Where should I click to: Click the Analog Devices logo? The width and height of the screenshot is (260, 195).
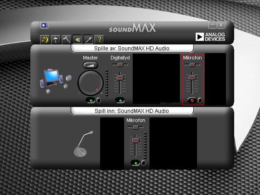coord(210,37)
